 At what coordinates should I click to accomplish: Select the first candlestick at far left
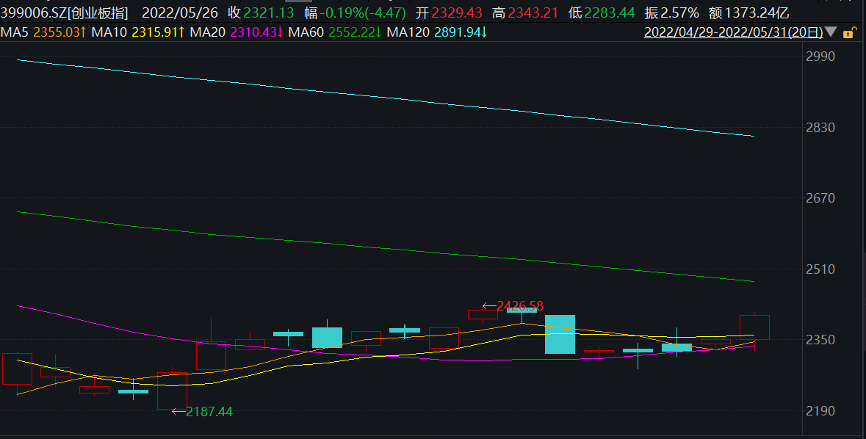point(17,369)
